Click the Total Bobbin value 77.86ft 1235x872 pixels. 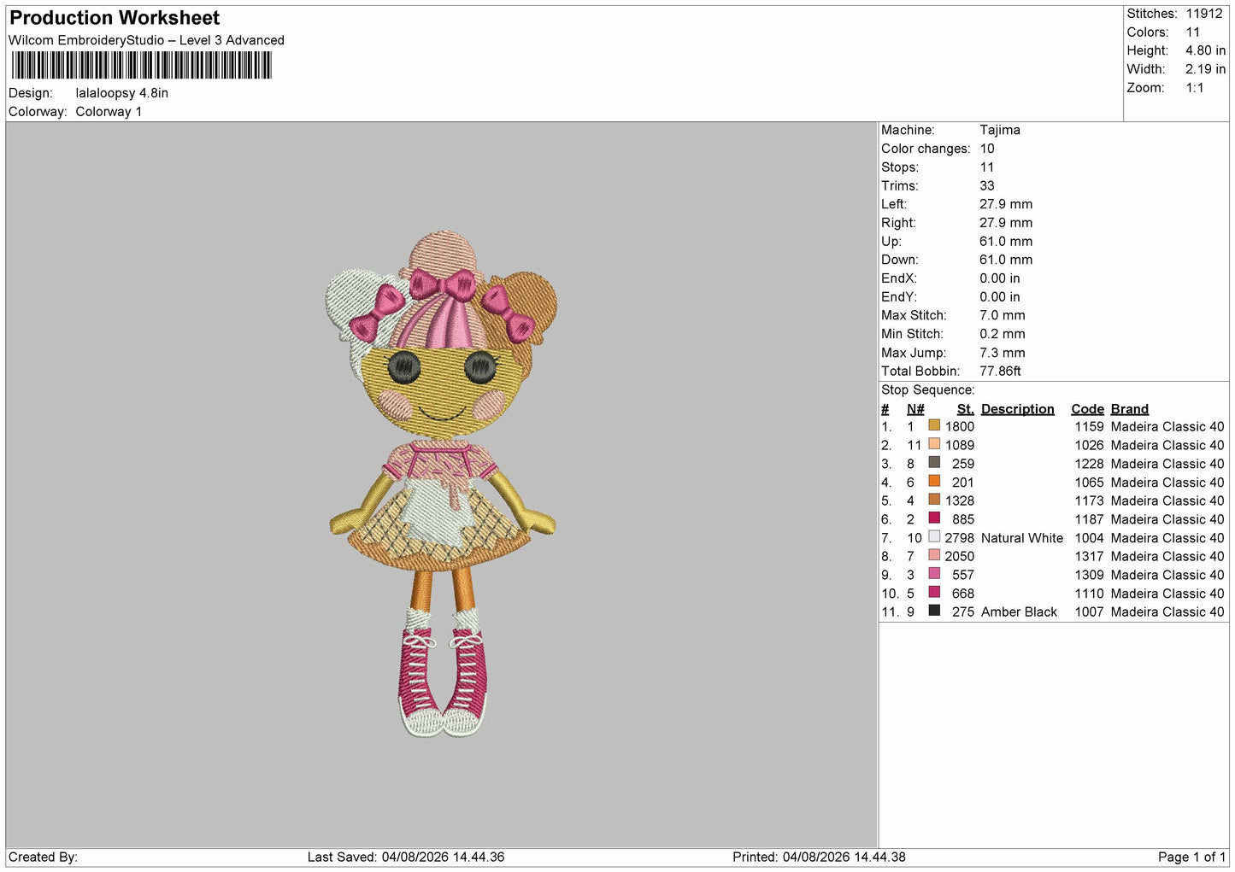coord(1001,371)
